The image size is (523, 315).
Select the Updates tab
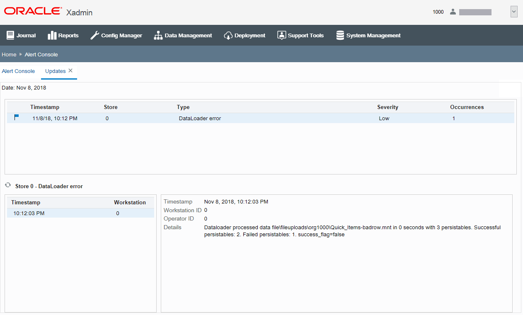coord(56,71)
